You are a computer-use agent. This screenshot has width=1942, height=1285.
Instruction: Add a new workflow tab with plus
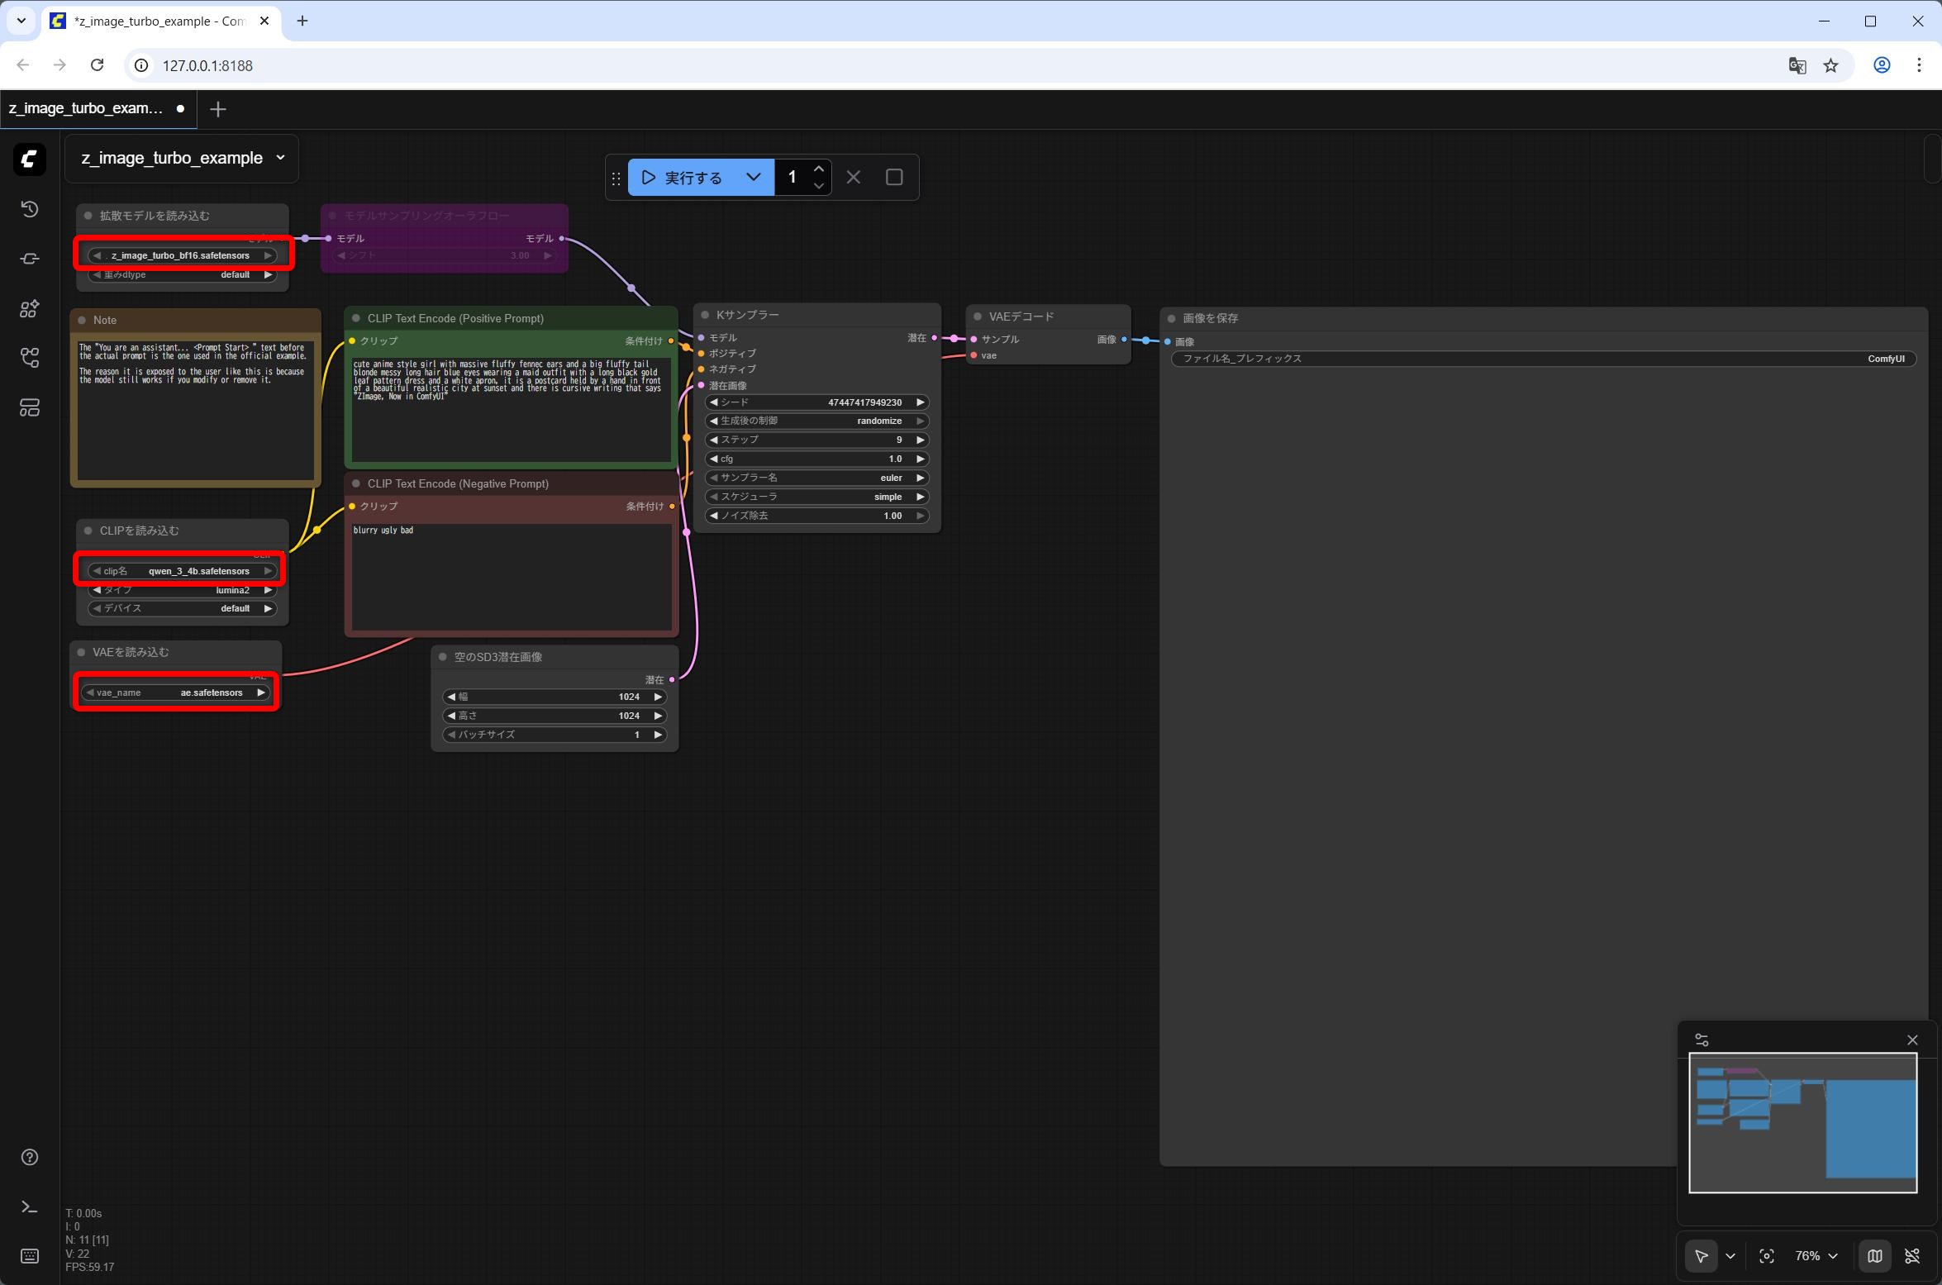218,109
